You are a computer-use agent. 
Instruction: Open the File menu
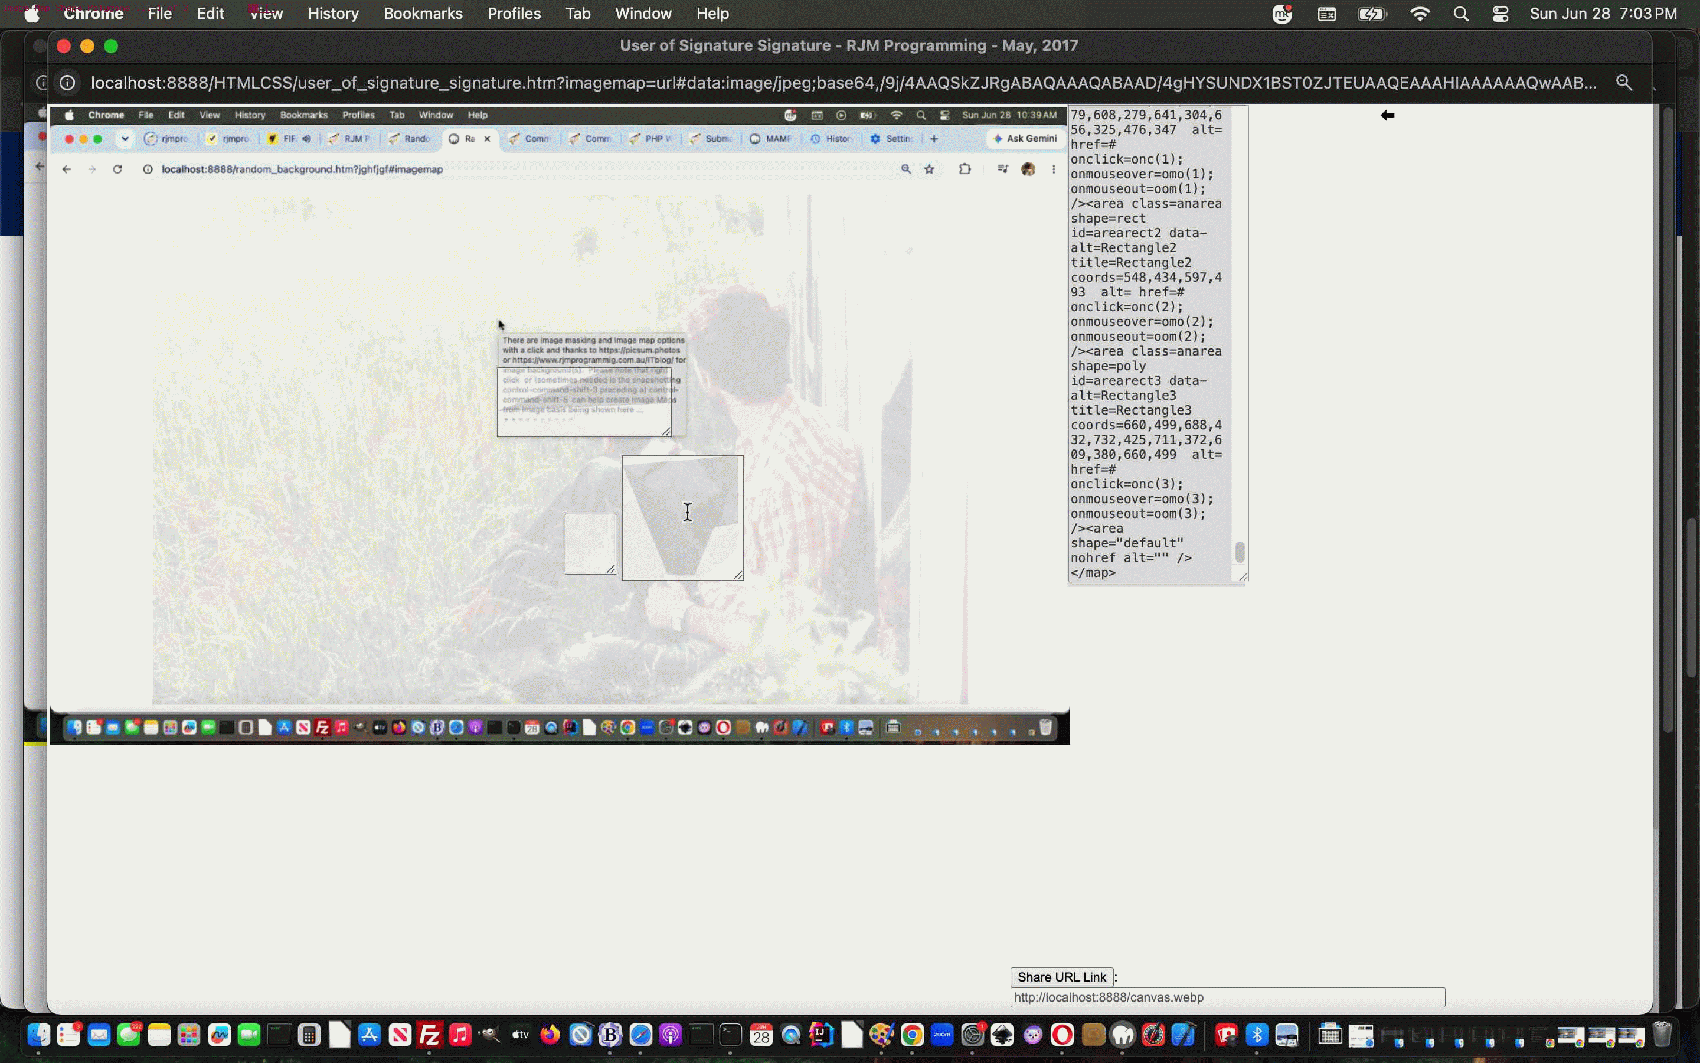coord(159,14)
